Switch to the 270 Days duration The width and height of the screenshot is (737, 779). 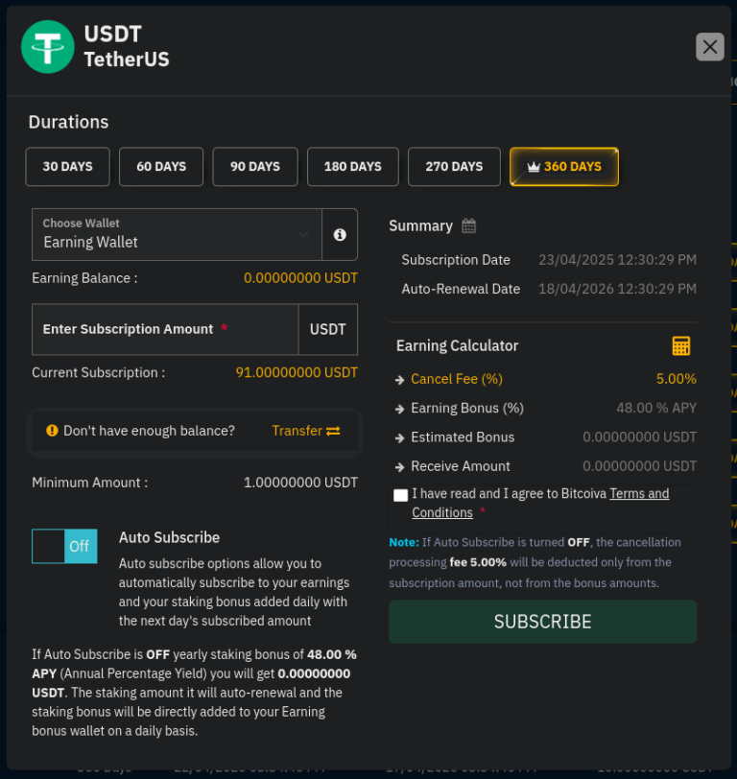click(x=454, y=167)
